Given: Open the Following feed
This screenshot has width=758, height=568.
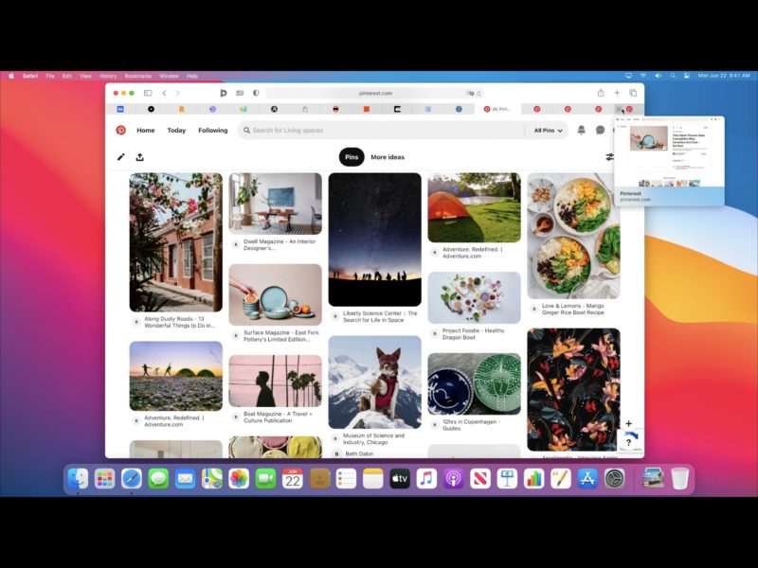Looking at the screenshot, I should [x=212, y=131].
